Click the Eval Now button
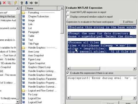Screen dimensions: 138x104 (x=128, y=22)
